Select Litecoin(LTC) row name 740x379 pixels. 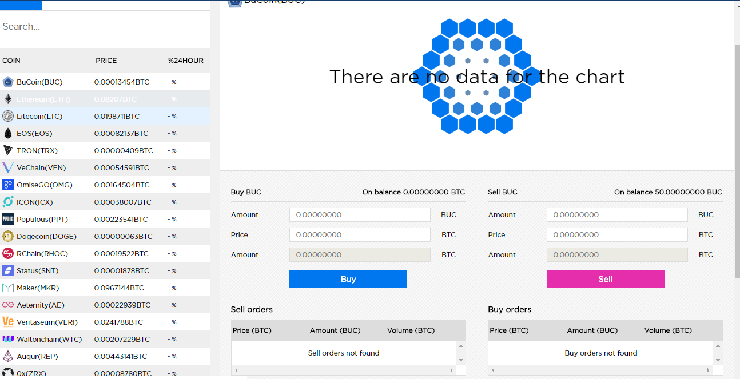click(39, 117)
